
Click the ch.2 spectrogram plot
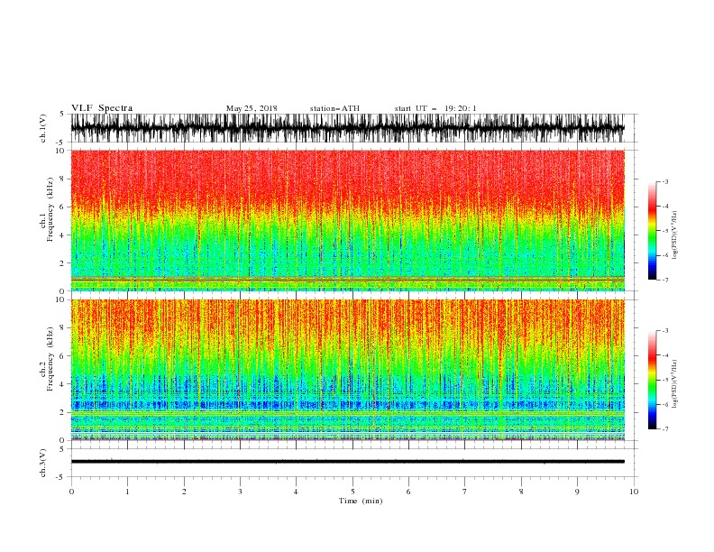[347, 370]
